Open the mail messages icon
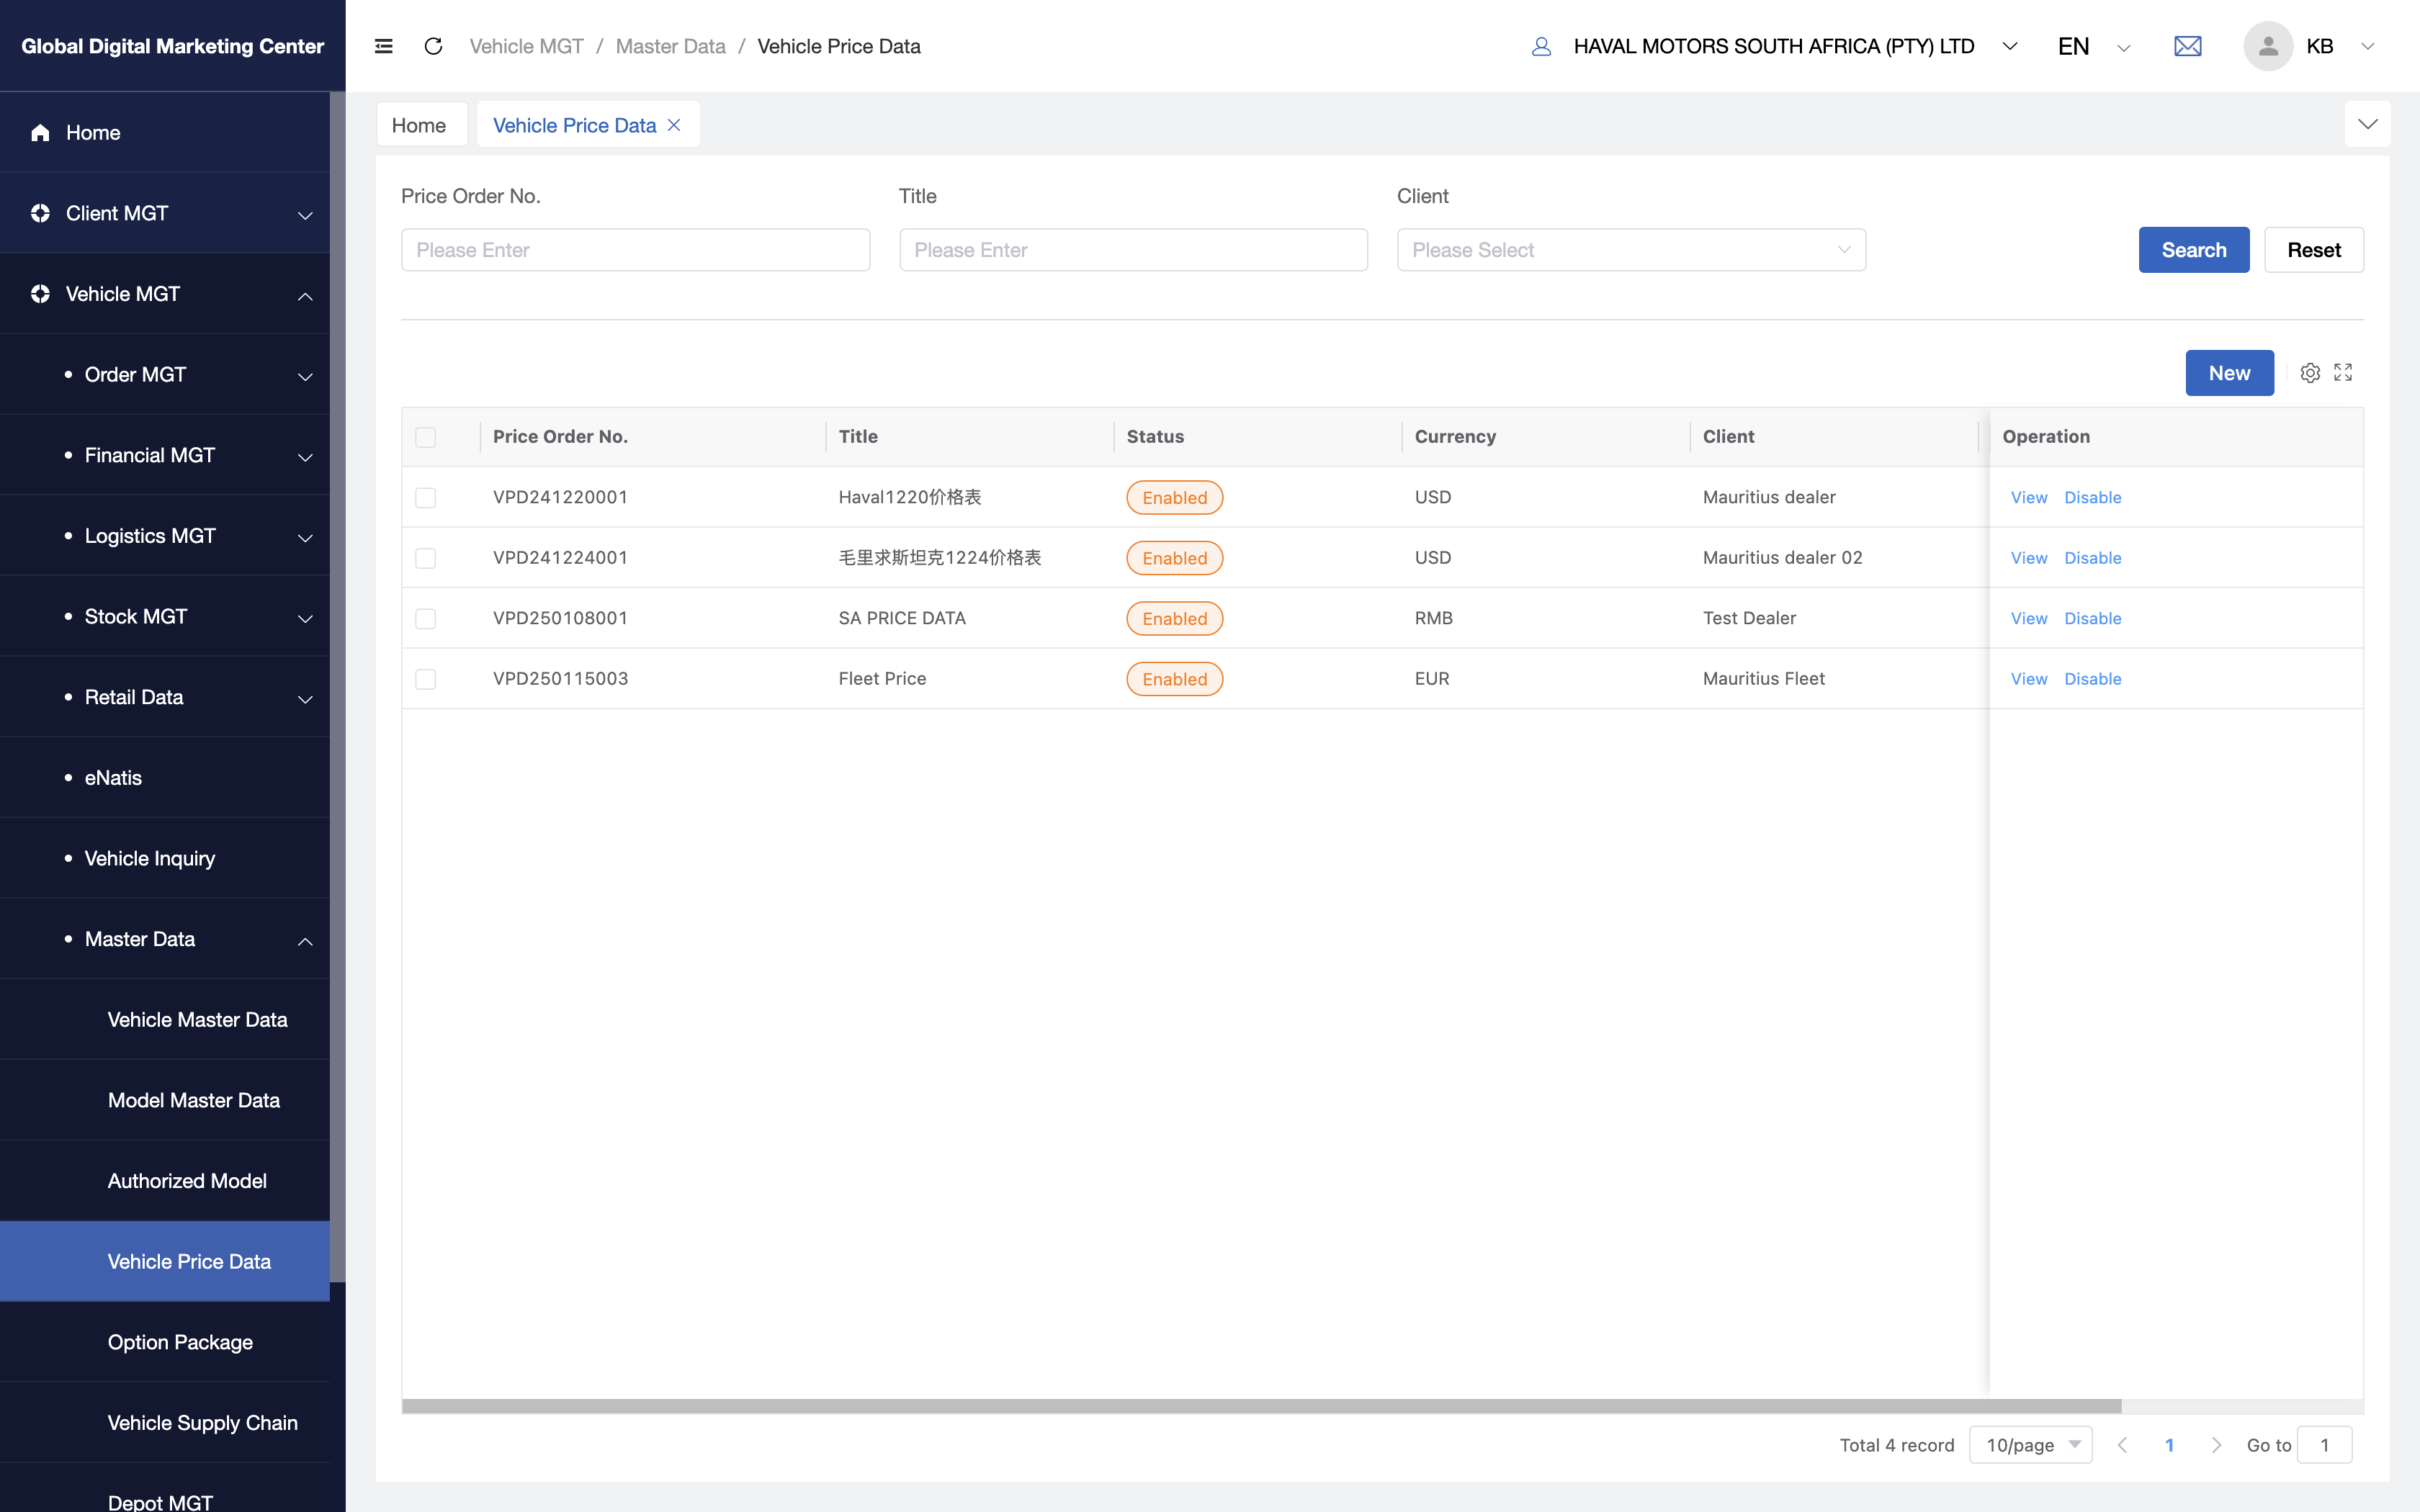 point(2187,46)
